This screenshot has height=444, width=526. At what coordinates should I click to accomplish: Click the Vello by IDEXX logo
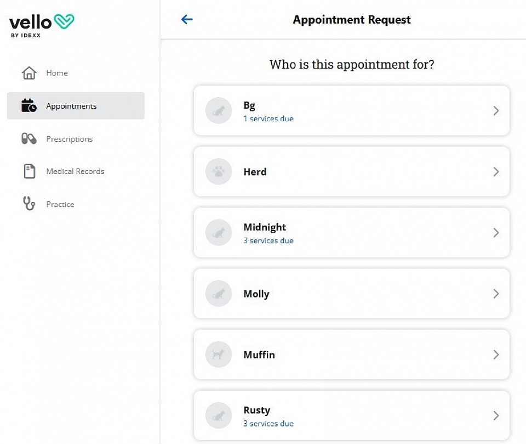(x=42, y=26)
